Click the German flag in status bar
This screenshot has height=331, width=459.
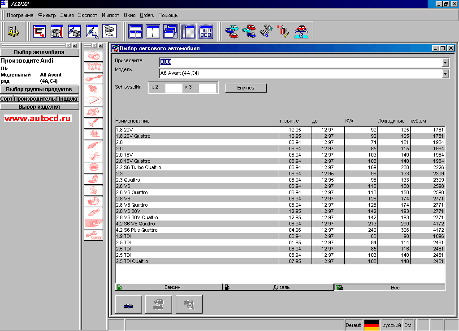(x=372, y=325)
